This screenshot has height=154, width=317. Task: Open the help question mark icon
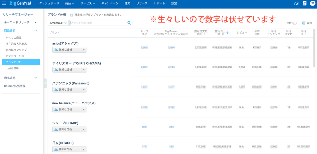click(x=305, y=3)
